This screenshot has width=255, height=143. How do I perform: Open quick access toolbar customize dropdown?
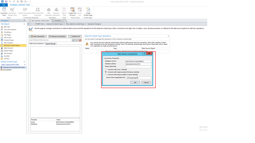coord(30,1)
